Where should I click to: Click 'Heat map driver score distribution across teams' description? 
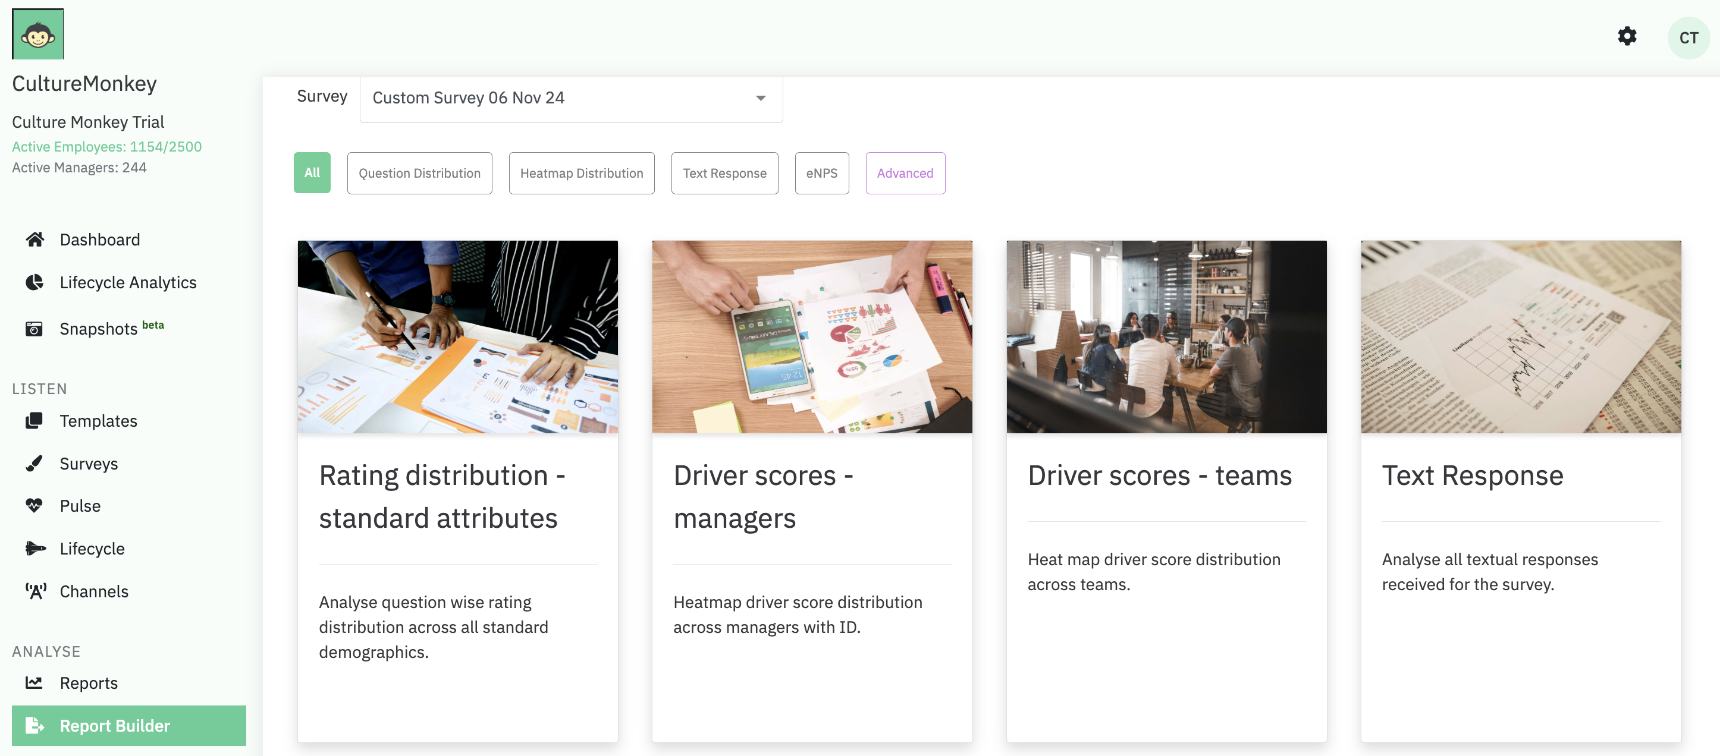1154,572
